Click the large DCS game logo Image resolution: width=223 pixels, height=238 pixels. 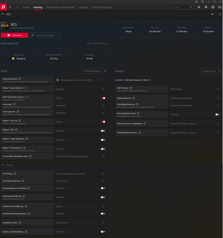click(x=5, y=25)
